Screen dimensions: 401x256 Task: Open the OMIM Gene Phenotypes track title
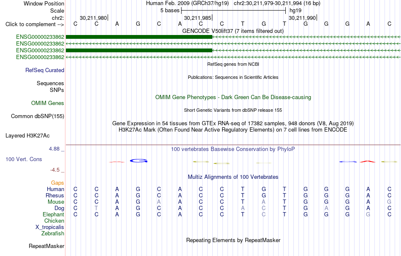point(233,97)
